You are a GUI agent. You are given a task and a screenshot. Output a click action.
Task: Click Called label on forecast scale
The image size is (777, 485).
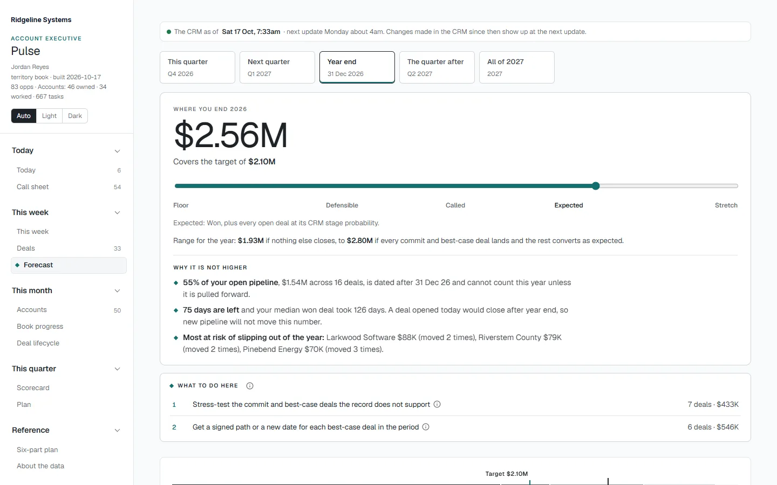pyautogui.click(x=455, y=205)
